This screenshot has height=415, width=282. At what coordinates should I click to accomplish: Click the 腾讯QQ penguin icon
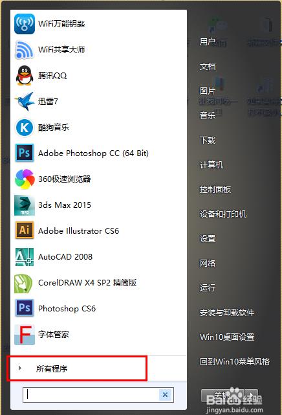click(25, 76)
